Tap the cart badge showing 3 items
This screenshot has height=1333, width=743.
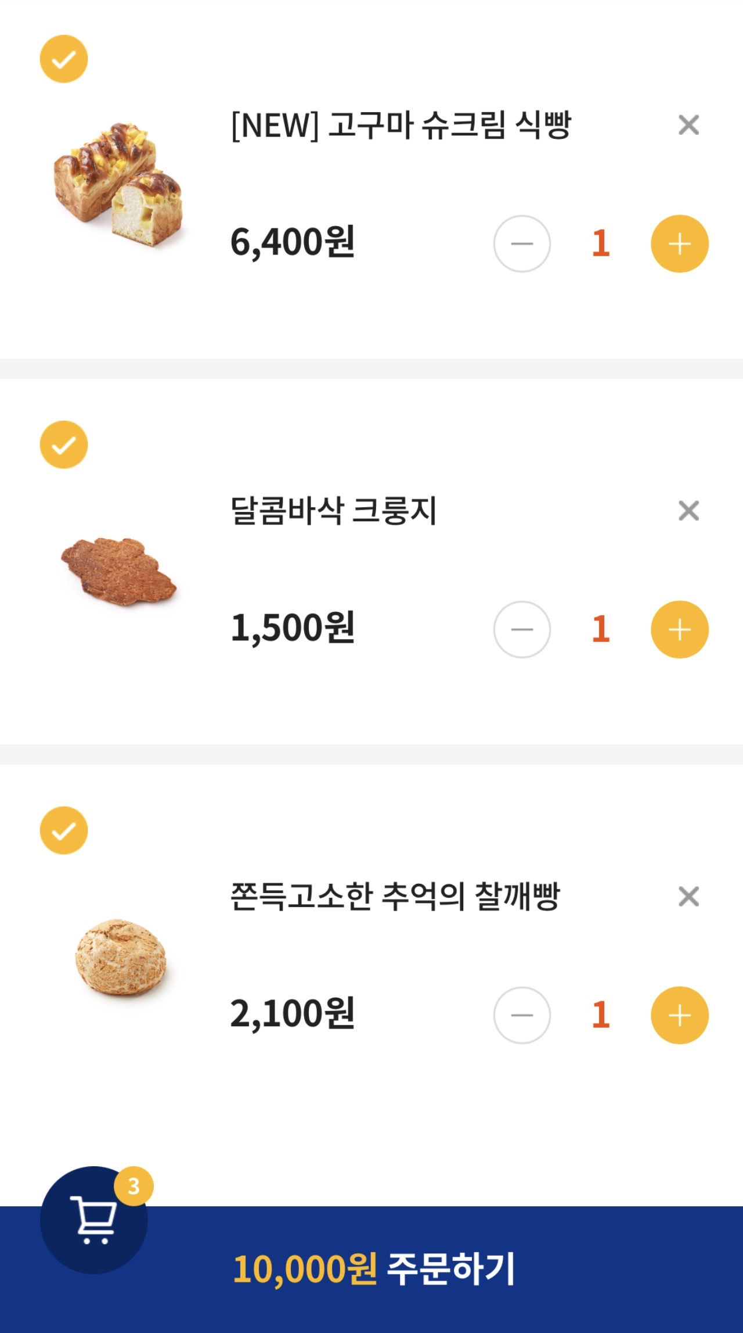[x=134, y=1186]
